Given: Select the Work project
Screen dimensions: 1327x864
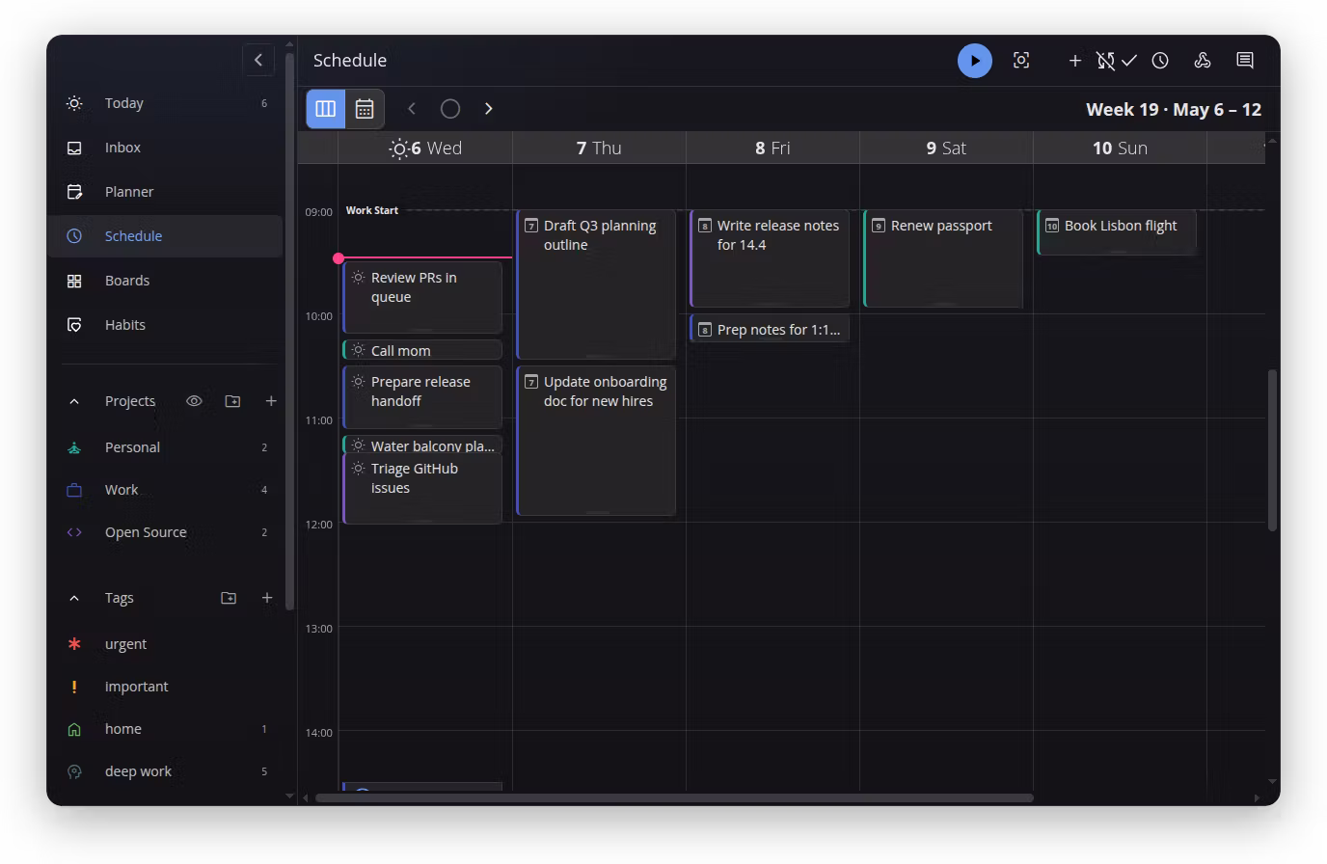Looking at the screenshot, I should tap(165, 490).
